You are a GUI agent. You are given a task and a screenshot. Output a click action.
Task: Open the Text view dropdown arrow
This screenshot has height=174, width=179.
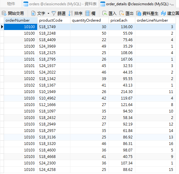(x=48, y=13)
